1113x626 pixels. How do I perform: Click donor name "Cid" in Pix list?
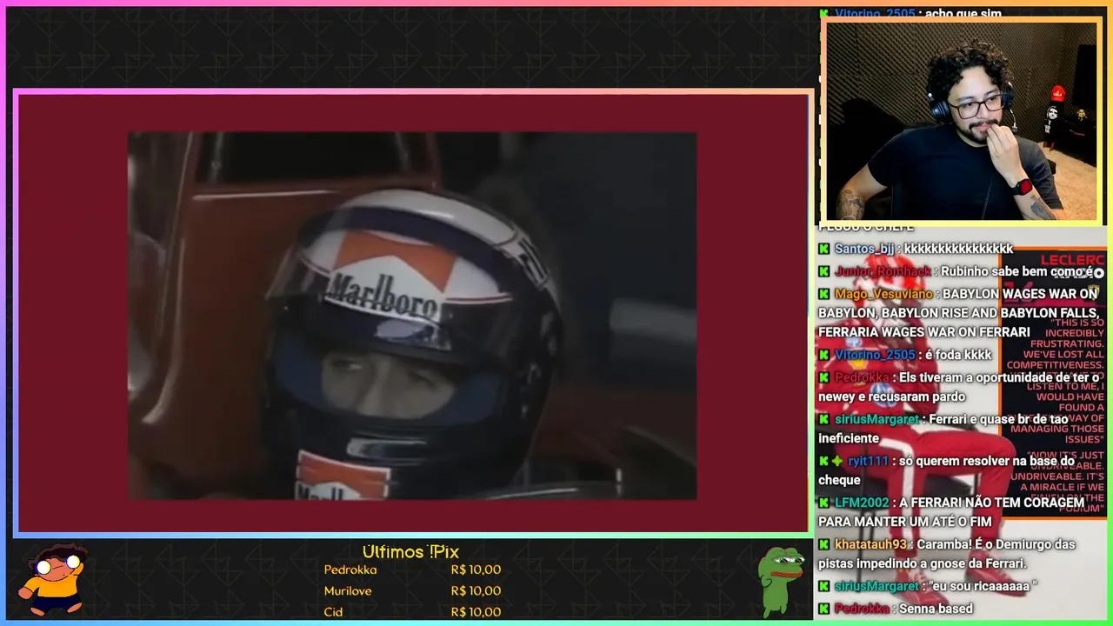[x=333, y=612]
